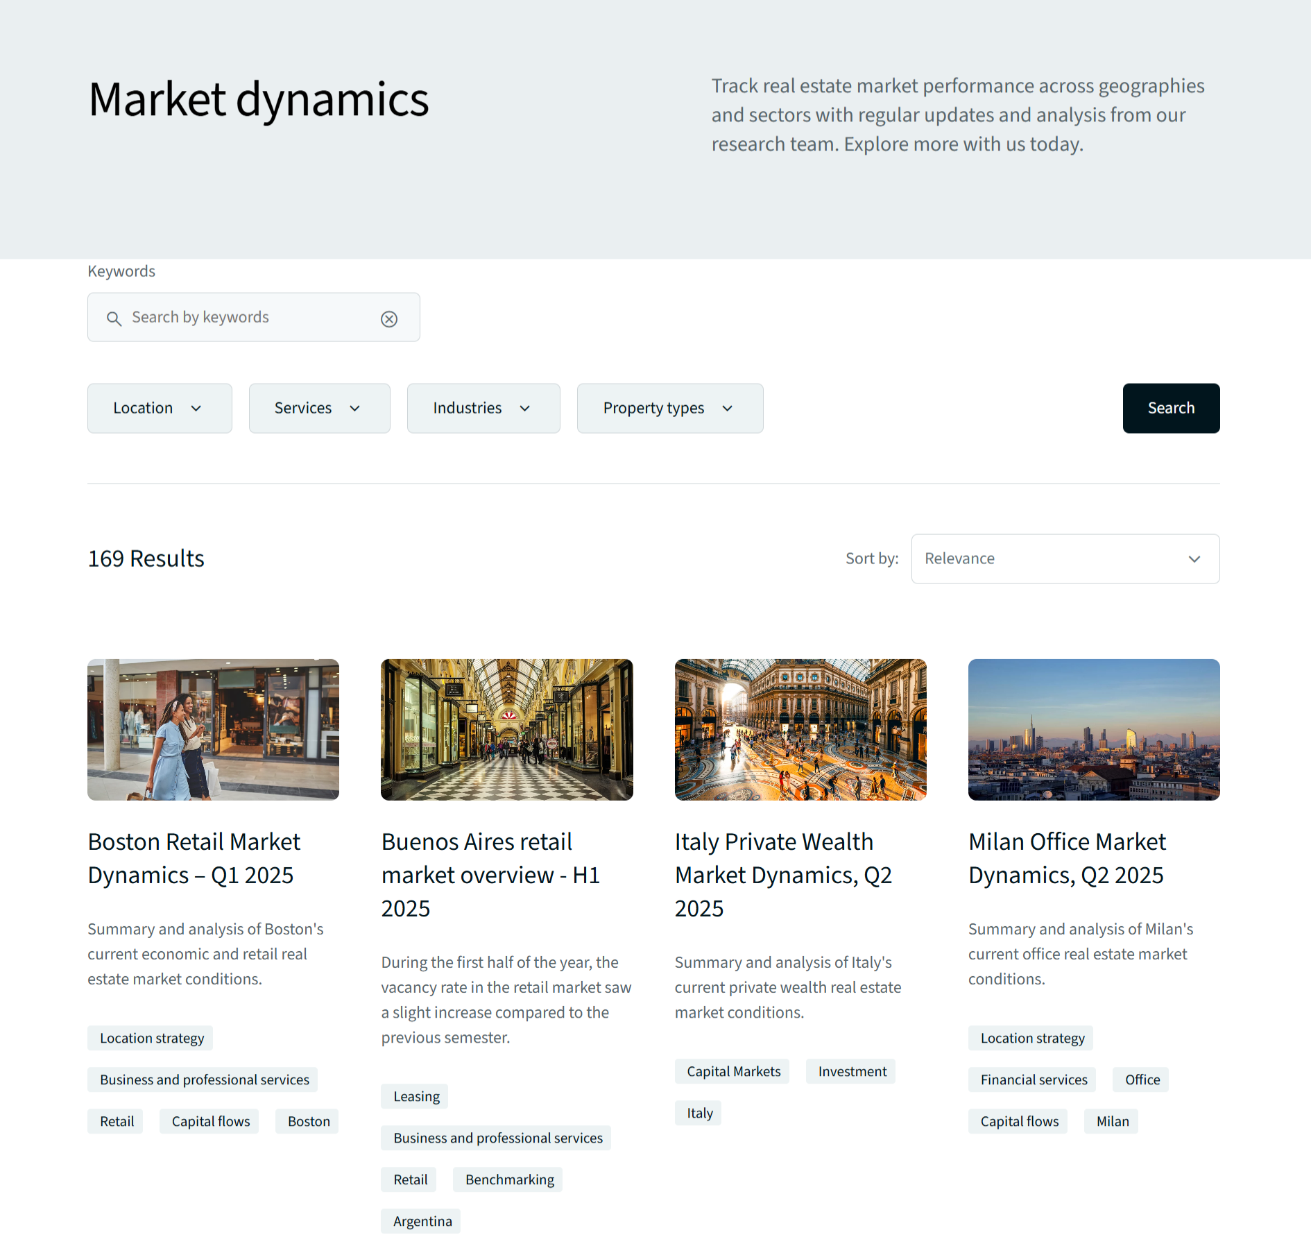Select Business and professional services tag on Boston card
The width and height of the screenshot is (1311, 1246).
pos(203,1079)
